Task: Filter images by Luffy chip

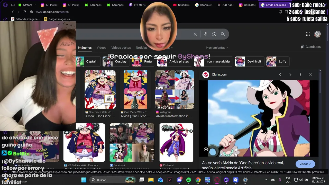Action: tap(278, 61)
